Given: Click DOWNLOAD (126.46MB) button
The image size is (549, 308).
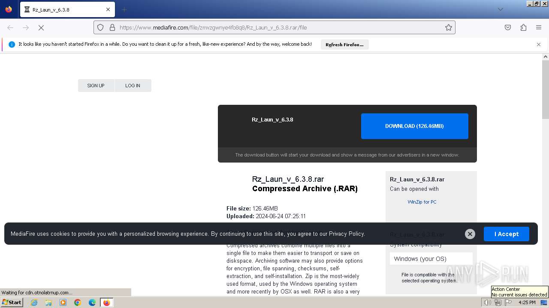Looking at the screenshot, I should [x=414, y=126].
